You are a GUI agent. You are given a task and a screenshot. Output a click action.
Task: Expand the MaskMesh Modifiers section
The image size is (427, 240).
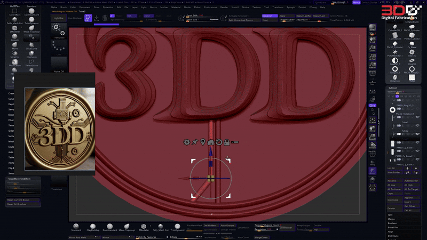click(x=19, y=179)
